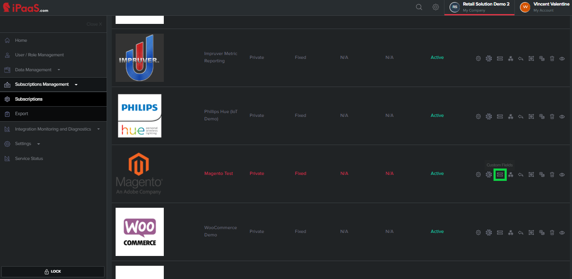Click the Active status in Magento Test row
The width and height of the screenshot is (572, 279).
437,174
